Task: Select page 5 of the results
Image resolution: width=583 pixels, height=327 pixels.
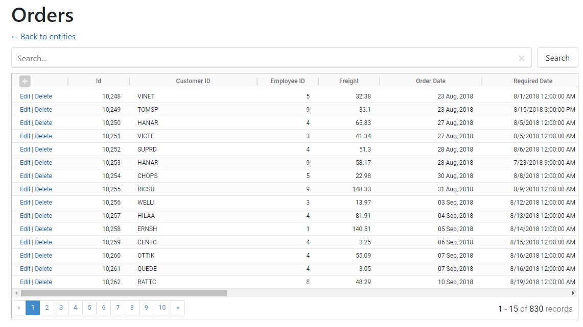Action: coord(90,308)
